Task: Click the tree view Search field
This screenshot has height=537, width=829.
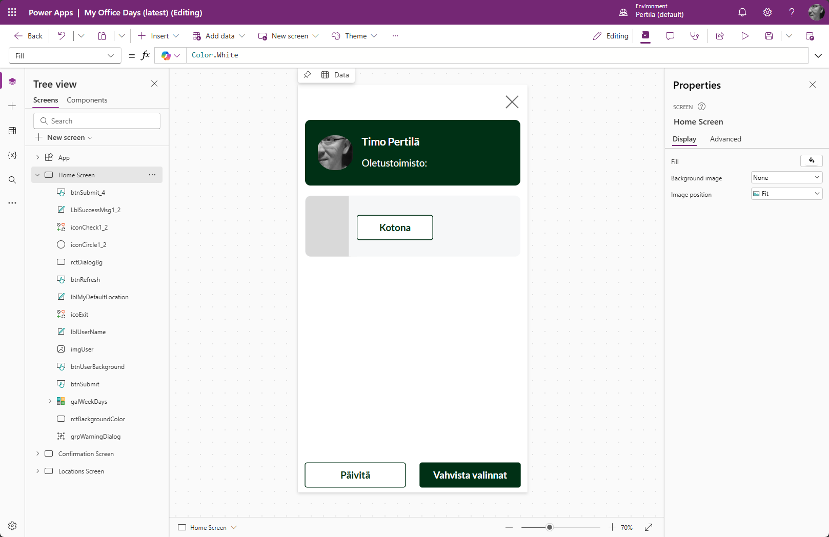Action: tap(97, 121)
